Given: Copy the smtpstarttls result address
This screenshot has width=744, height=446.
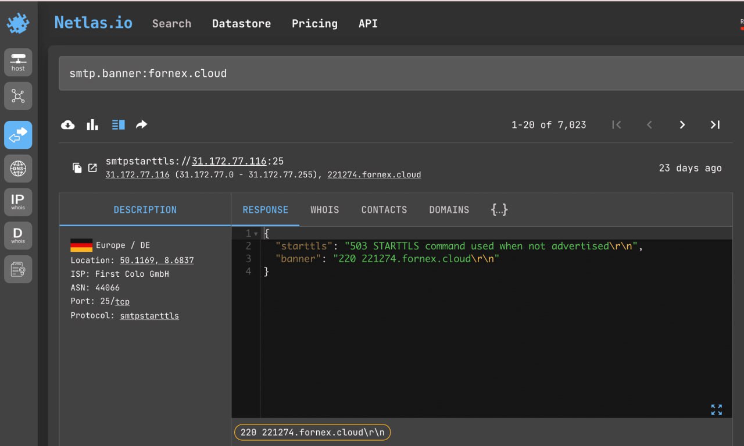Looking at the screenshot, I should click(77, 168).
